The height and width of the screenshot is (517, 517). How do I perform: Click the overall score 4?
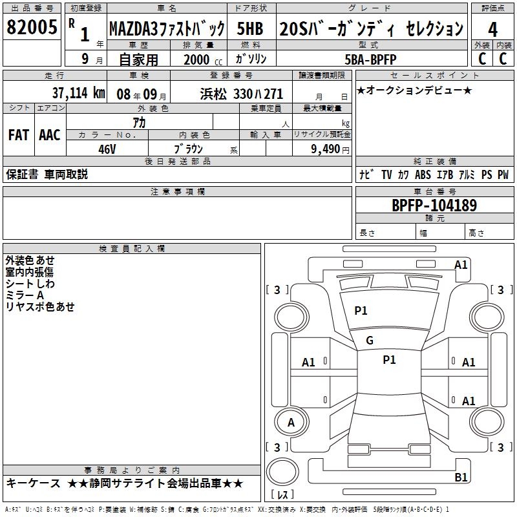pyautogui.click(x=492, y=29)
